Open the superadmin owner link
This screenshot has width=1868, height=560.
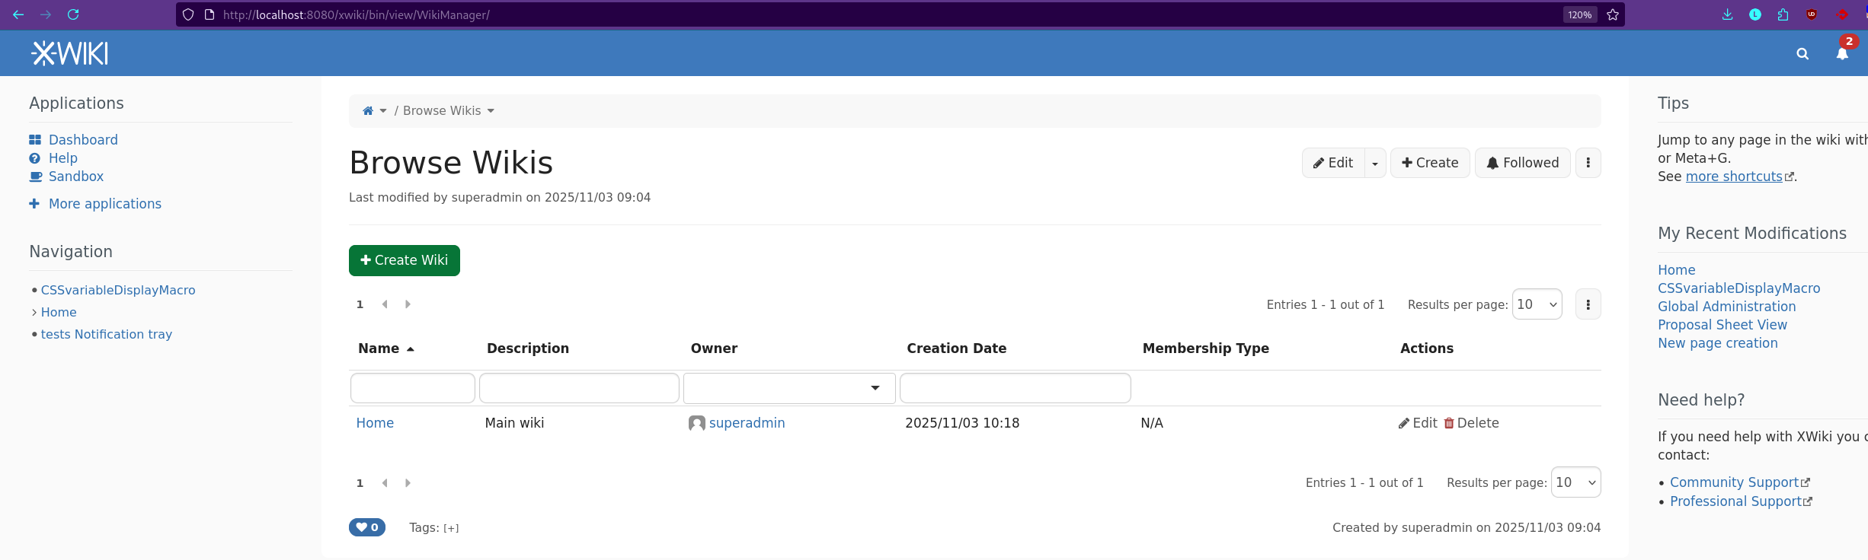[747, 423]
